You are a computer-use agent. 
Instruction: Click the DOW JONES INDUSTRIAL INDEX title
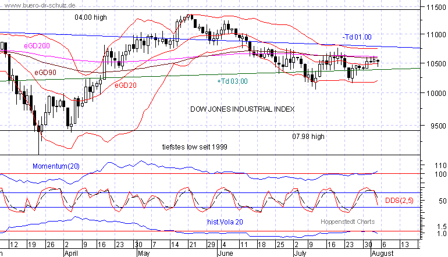coord(242,109)
